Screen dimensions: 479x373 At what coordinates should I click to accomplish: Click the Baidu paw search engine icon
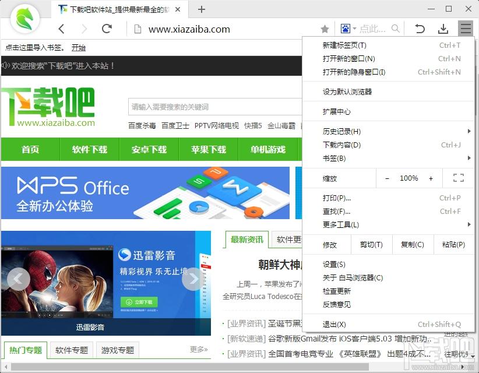point(346,29)
